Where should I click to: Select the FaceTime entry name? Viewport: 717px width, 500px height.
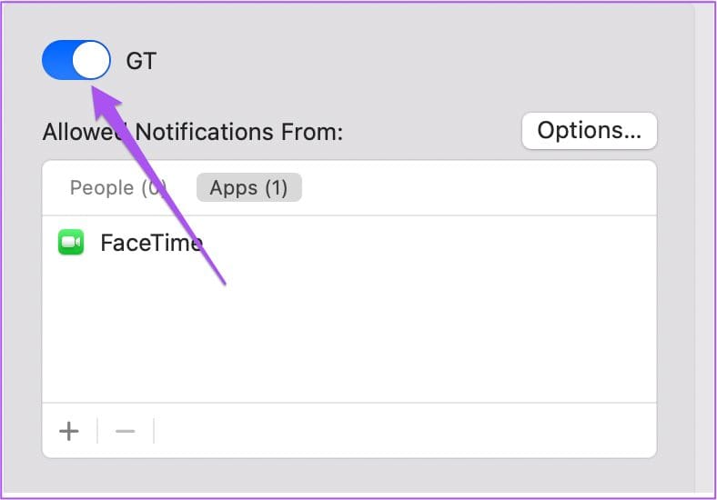click(152, 243)
